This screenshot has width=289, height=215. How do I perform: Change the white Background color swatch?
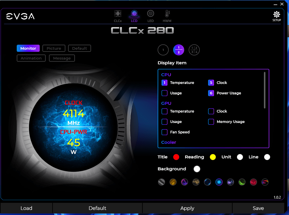tap(197, 169)
